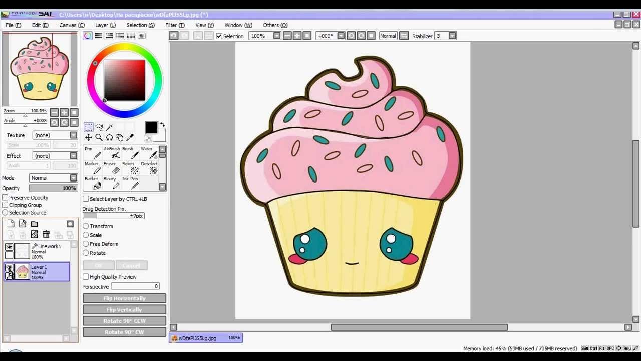Choose the Bucket fill tool
The image size is (641, 361).
click(x=92, y=183)
